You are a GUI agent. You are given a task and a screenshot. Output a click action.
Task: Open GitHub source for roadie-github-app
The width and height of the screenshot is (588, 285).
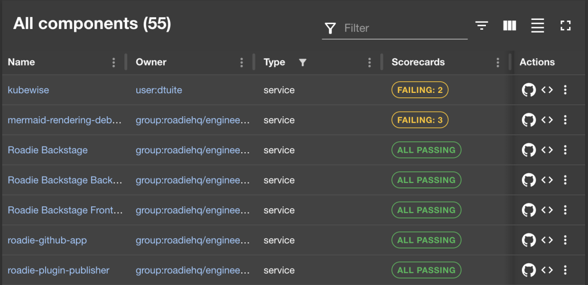point(529,240)
